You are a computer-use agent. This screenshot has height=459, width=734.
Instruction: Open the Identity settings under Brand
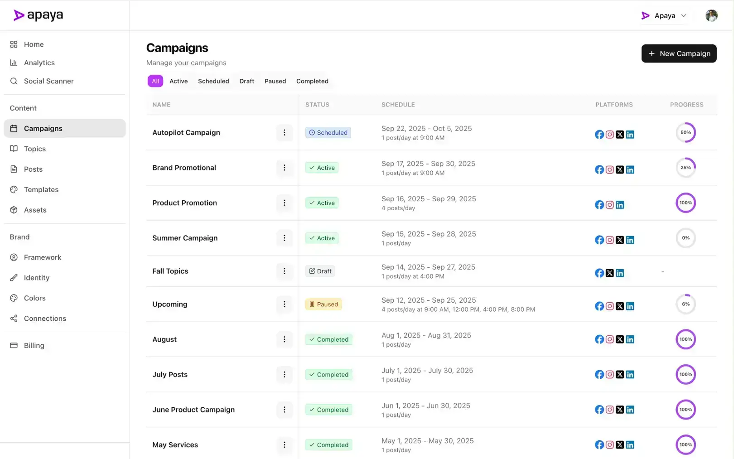(36, 278)
